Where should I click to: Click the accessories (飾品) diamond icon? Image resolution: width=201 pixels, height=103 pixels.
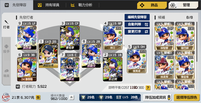coord(142,5)
